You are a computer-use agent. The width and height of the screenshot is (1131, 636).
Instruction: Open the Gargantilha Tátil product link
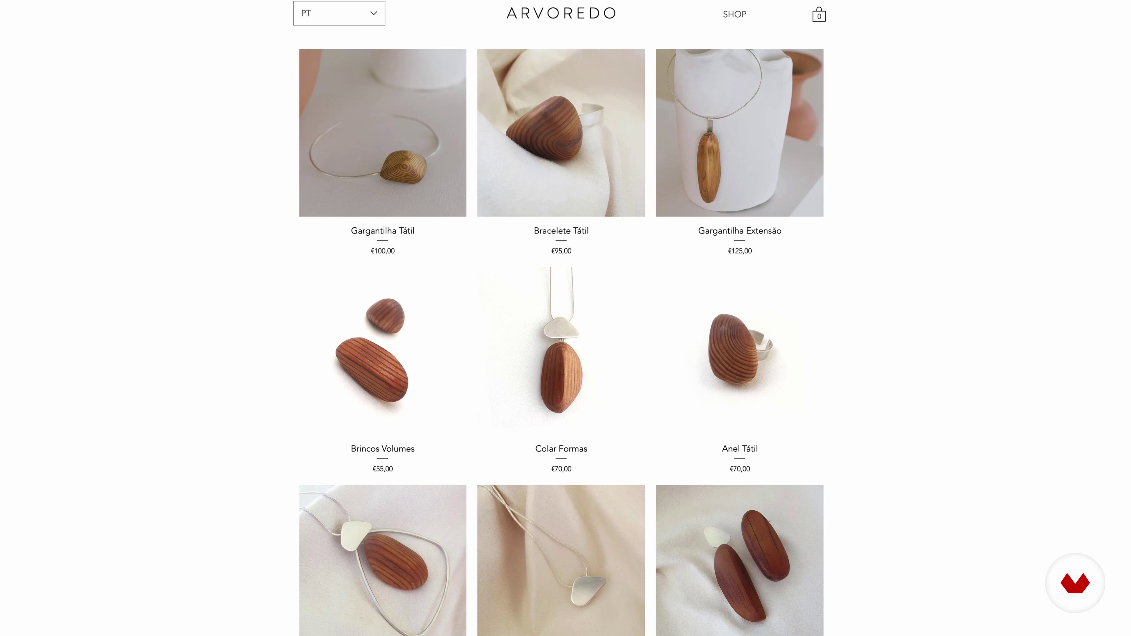382,231
